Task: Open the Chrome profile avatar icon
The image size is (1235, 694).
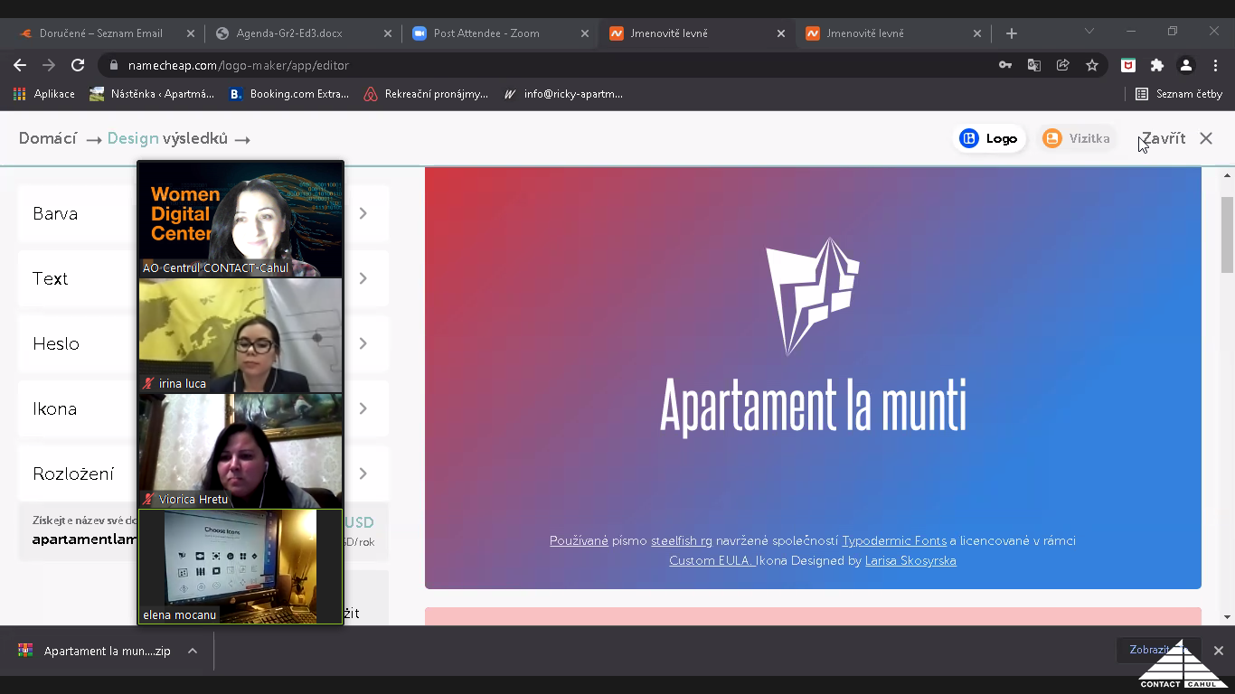Action: tap(1185, 65)
